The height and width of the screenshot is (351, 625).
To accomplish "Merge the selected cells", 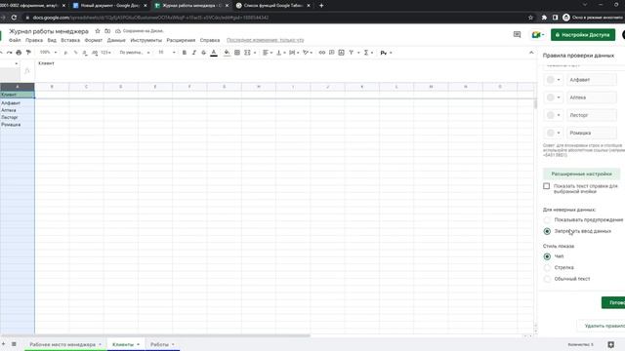I will [x=247, y=53].
